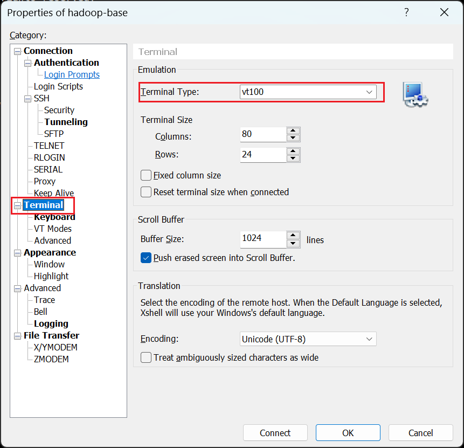Collapse the Authentication tree node

coord(28,63)
